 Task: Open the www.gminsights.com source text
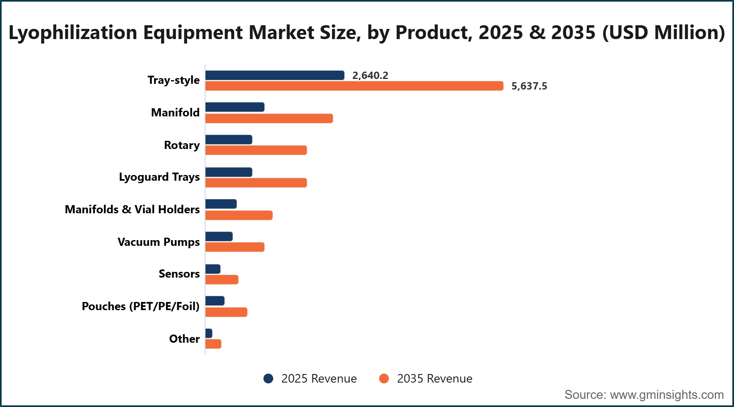pyautogui.click(x=667, y=395)
